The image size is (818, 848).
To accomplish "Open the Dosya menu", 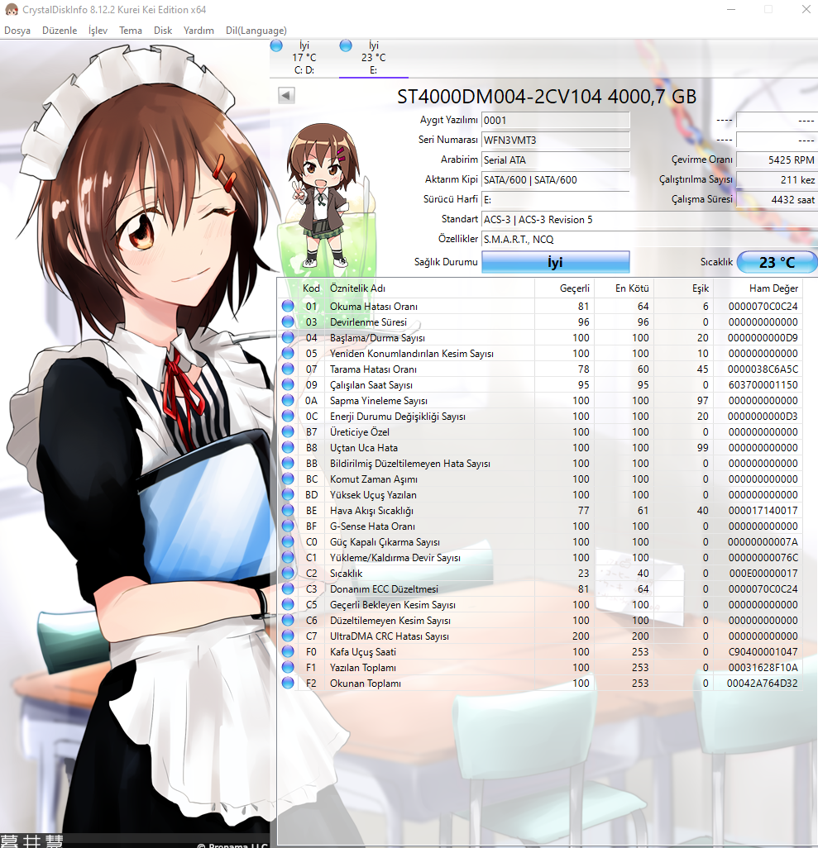I will click(17, 31).
